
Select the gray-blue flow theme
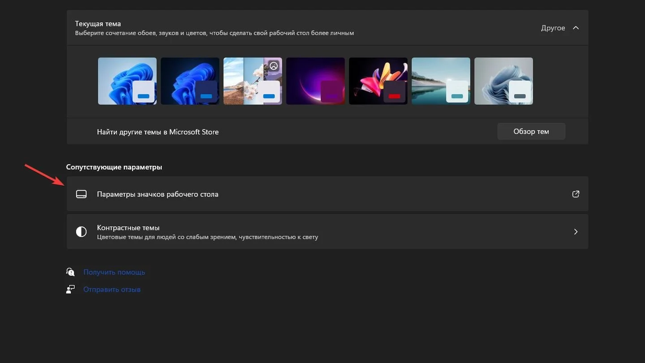click(x=503, y=81)
